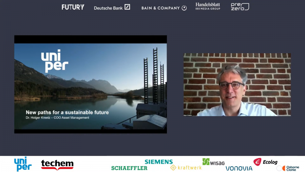Click the presentation slide with the lake photo
The image size is (305, 172).
pos(90,84)
